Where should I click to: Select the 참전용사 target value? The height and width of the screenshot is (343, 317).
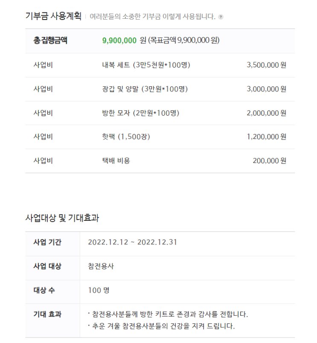coord(101,266)
